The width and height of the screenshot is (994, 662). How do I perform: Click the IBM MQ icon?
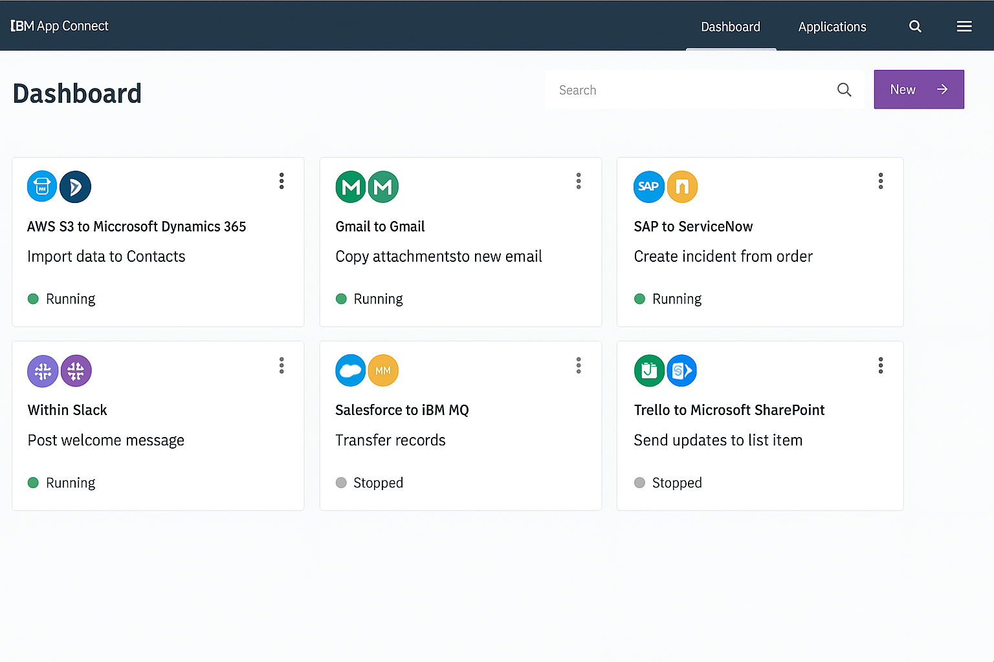(383, 370)
